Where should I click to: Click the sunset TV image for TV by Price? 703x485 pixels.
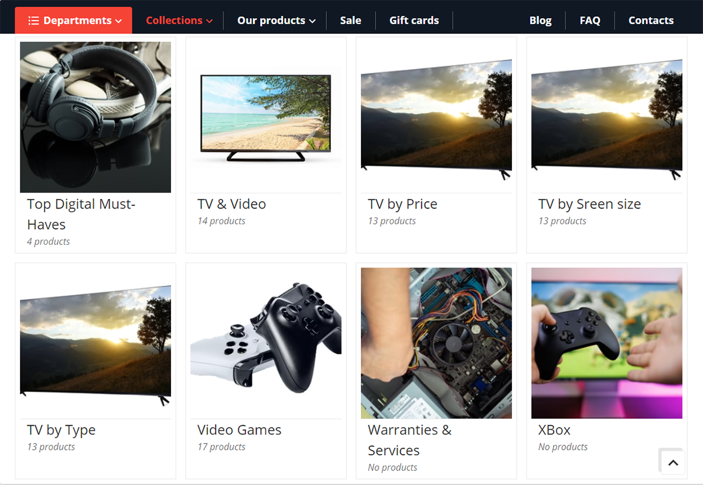tap(436, 117)
